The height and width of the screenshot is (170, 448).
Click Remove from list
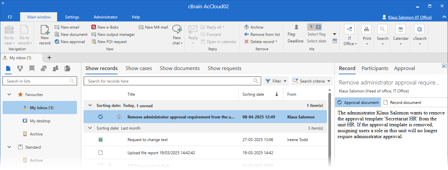point(262,35)
